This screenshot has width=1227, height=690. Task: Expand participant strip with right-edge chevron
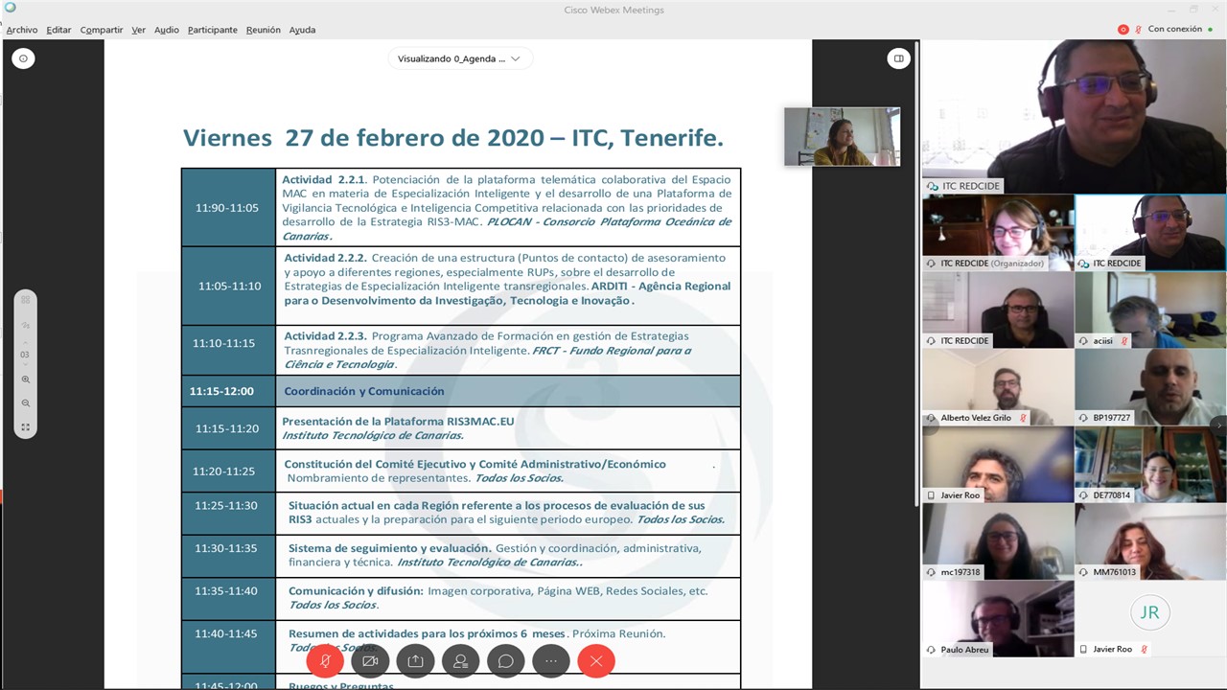pos(1219,424)
